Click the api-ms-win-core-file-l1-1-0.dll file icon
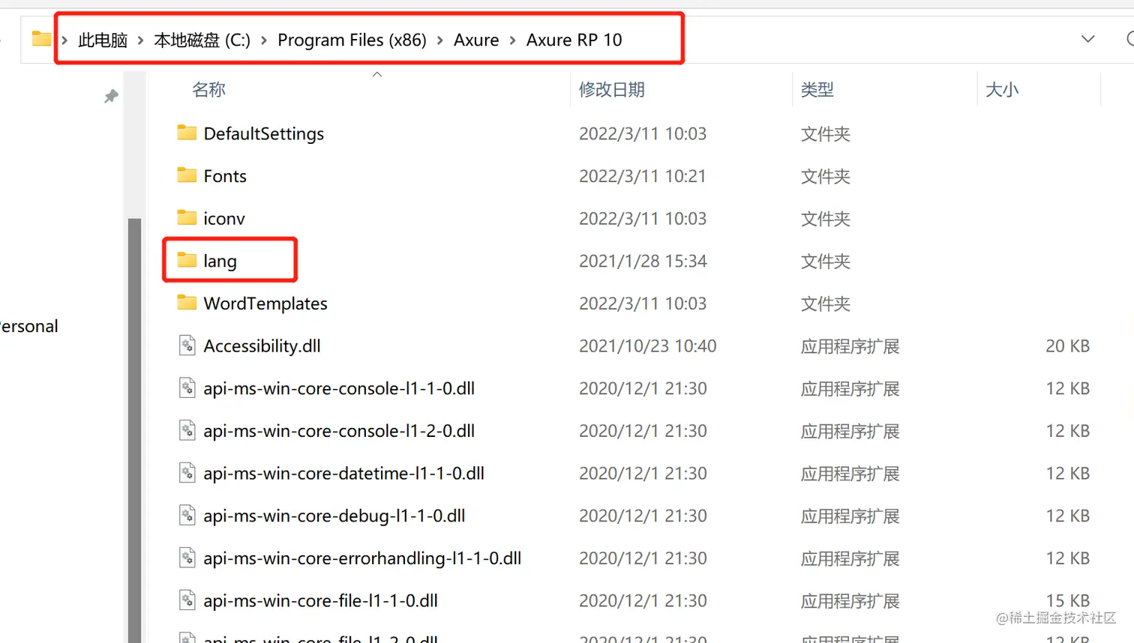Screen dimensions: 1134x643 [x=187, y=600]
